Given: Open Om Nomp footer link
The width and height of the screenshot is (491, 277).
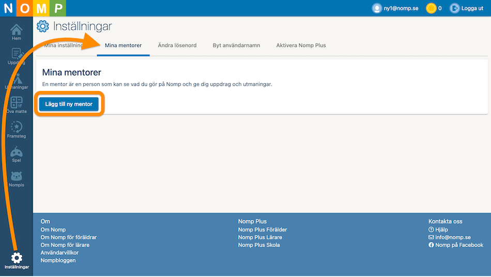Looking at the screenshot, I should pos(53,229).
